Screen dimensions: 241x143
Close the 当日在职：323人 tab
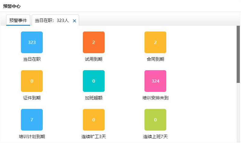[74, 21]
